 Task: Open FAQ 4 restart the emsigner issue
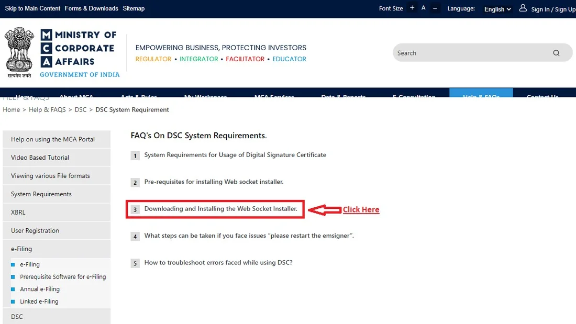(x=249, y=236)
